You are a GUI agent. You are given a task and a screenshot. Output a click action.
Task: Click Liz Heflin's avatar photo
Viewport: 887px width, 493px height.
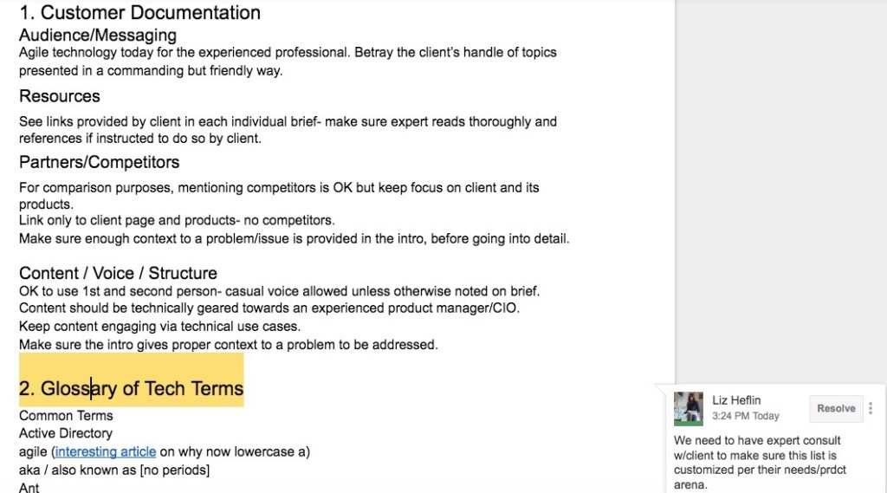coord(688,409)
